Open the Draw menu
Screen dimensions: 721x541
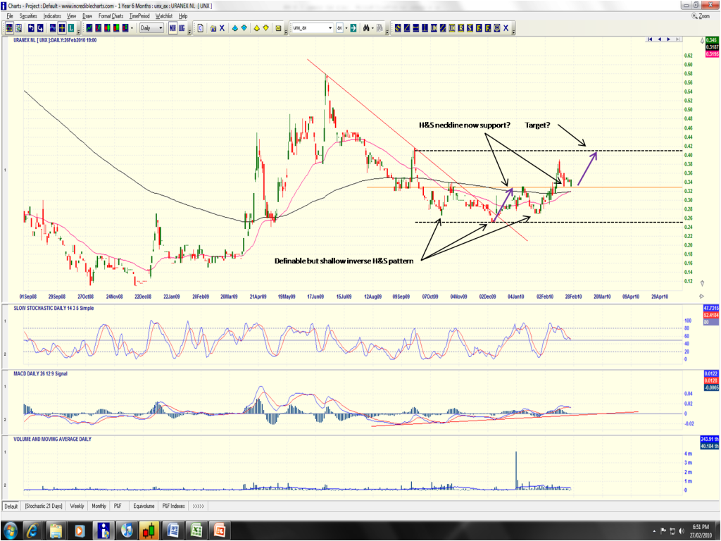(x=87, y=16)
